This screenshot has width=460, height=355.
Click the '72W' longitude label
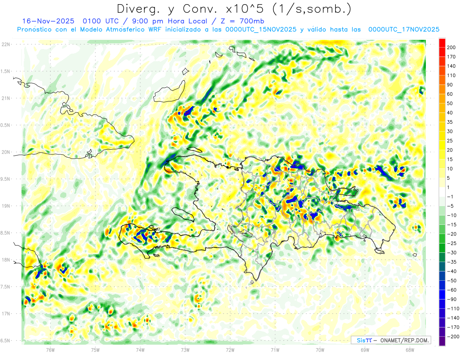pos(230,350)
